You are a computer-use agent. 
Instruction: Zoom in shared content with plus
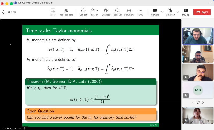pos(25,128)
